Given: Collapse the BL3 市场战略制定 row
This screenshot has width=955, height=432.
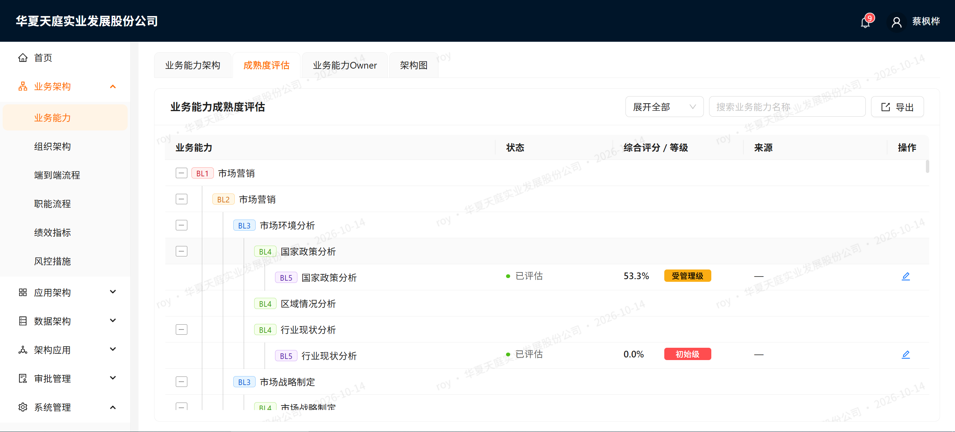Looking at the screenshot, I should click(x=181, y=382).
